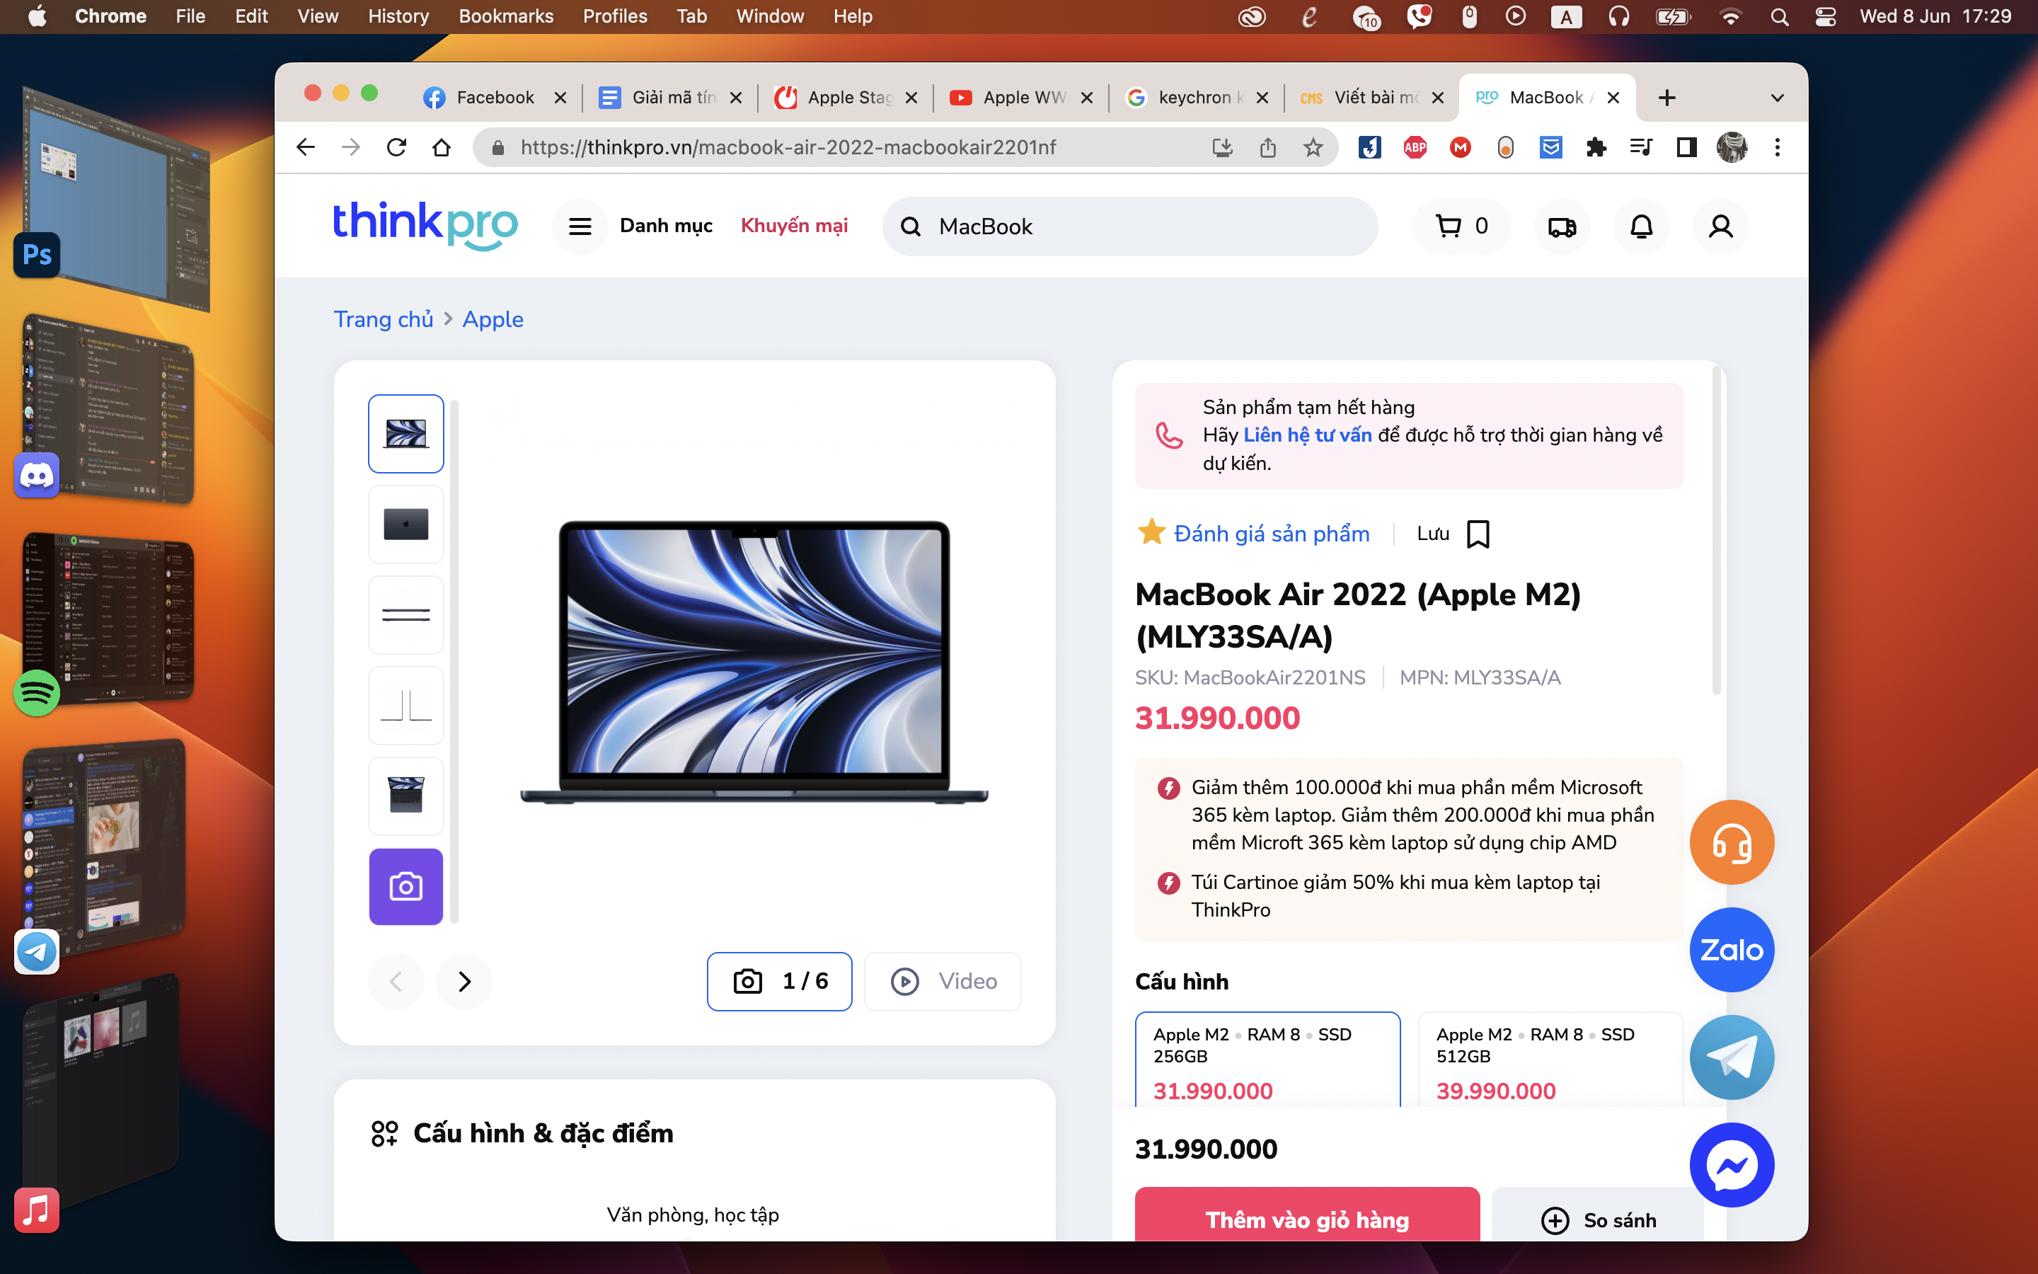2038x1274 pixels.
Task: Click the bookmark Lưu icon
Action: pyautogui.click(x=1478, y=534)
